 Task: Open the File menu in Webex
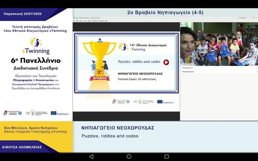point(74,21)
